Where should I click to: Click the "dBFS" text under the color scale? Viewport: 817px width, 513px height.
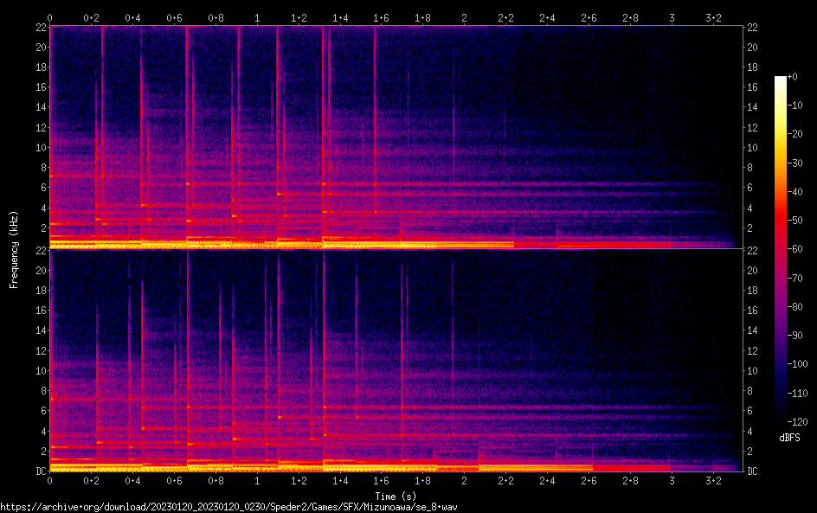pos(789,439)
